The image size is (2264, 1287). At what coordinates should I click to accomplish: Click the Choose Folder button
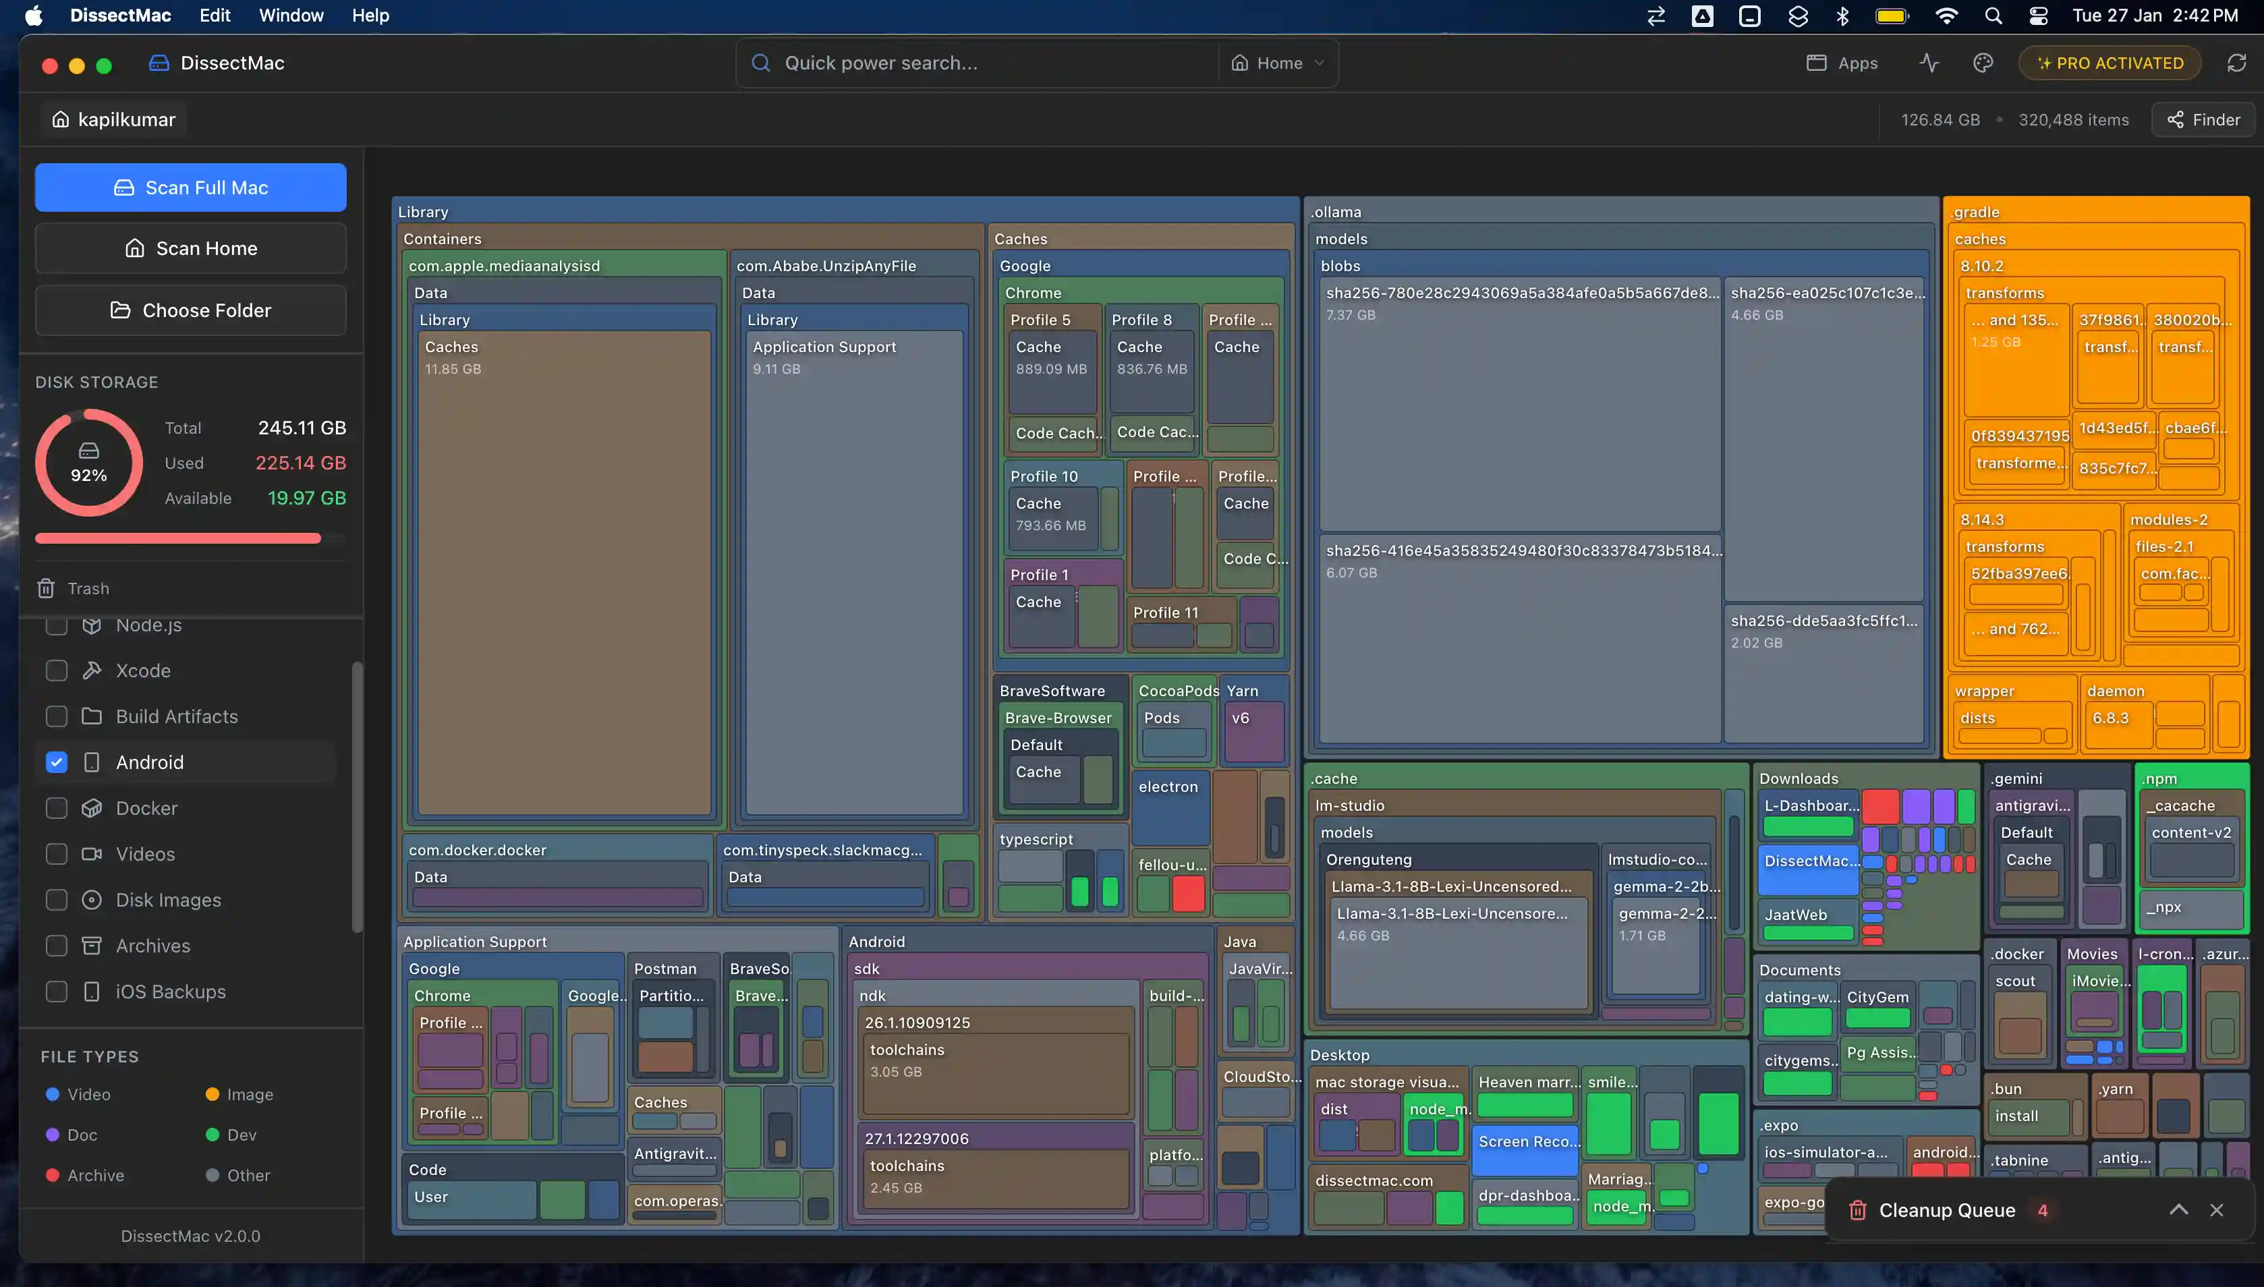(191, 310)
